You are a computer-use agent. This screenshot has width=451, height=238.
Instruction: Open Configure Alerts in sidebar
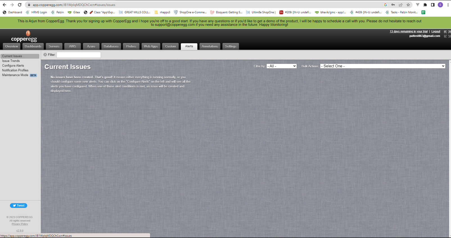(13, 66)
